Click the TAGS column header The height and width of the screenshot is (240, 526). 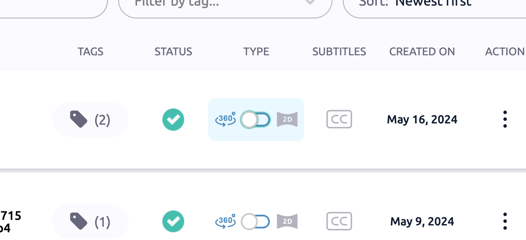point(90,52)
